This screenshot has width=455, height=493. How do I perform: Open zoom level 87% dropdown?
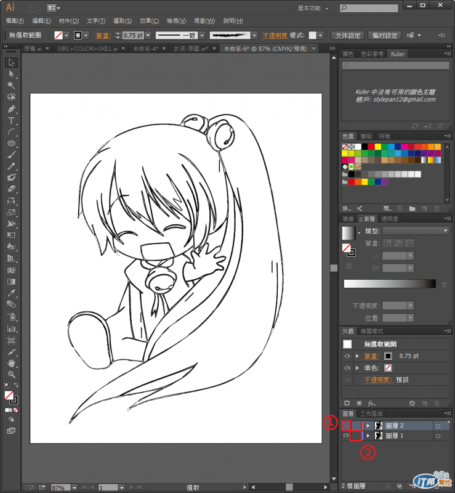74,487
